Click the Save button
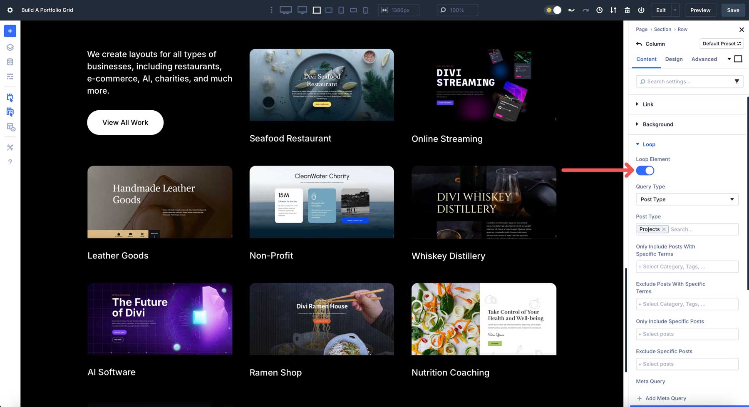Viewport: 749px width, 407px height. point(733,10)
